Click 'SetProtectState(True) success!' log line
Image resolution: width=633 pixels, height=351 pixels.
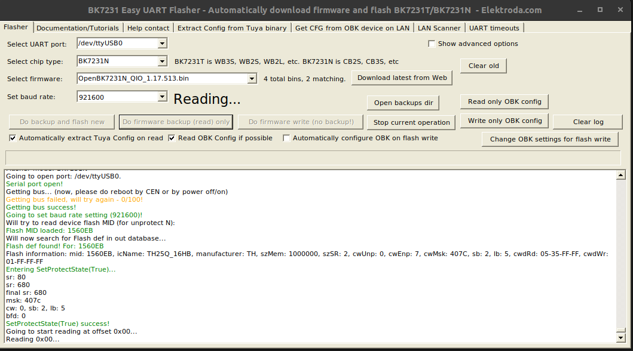coord(58,324)
